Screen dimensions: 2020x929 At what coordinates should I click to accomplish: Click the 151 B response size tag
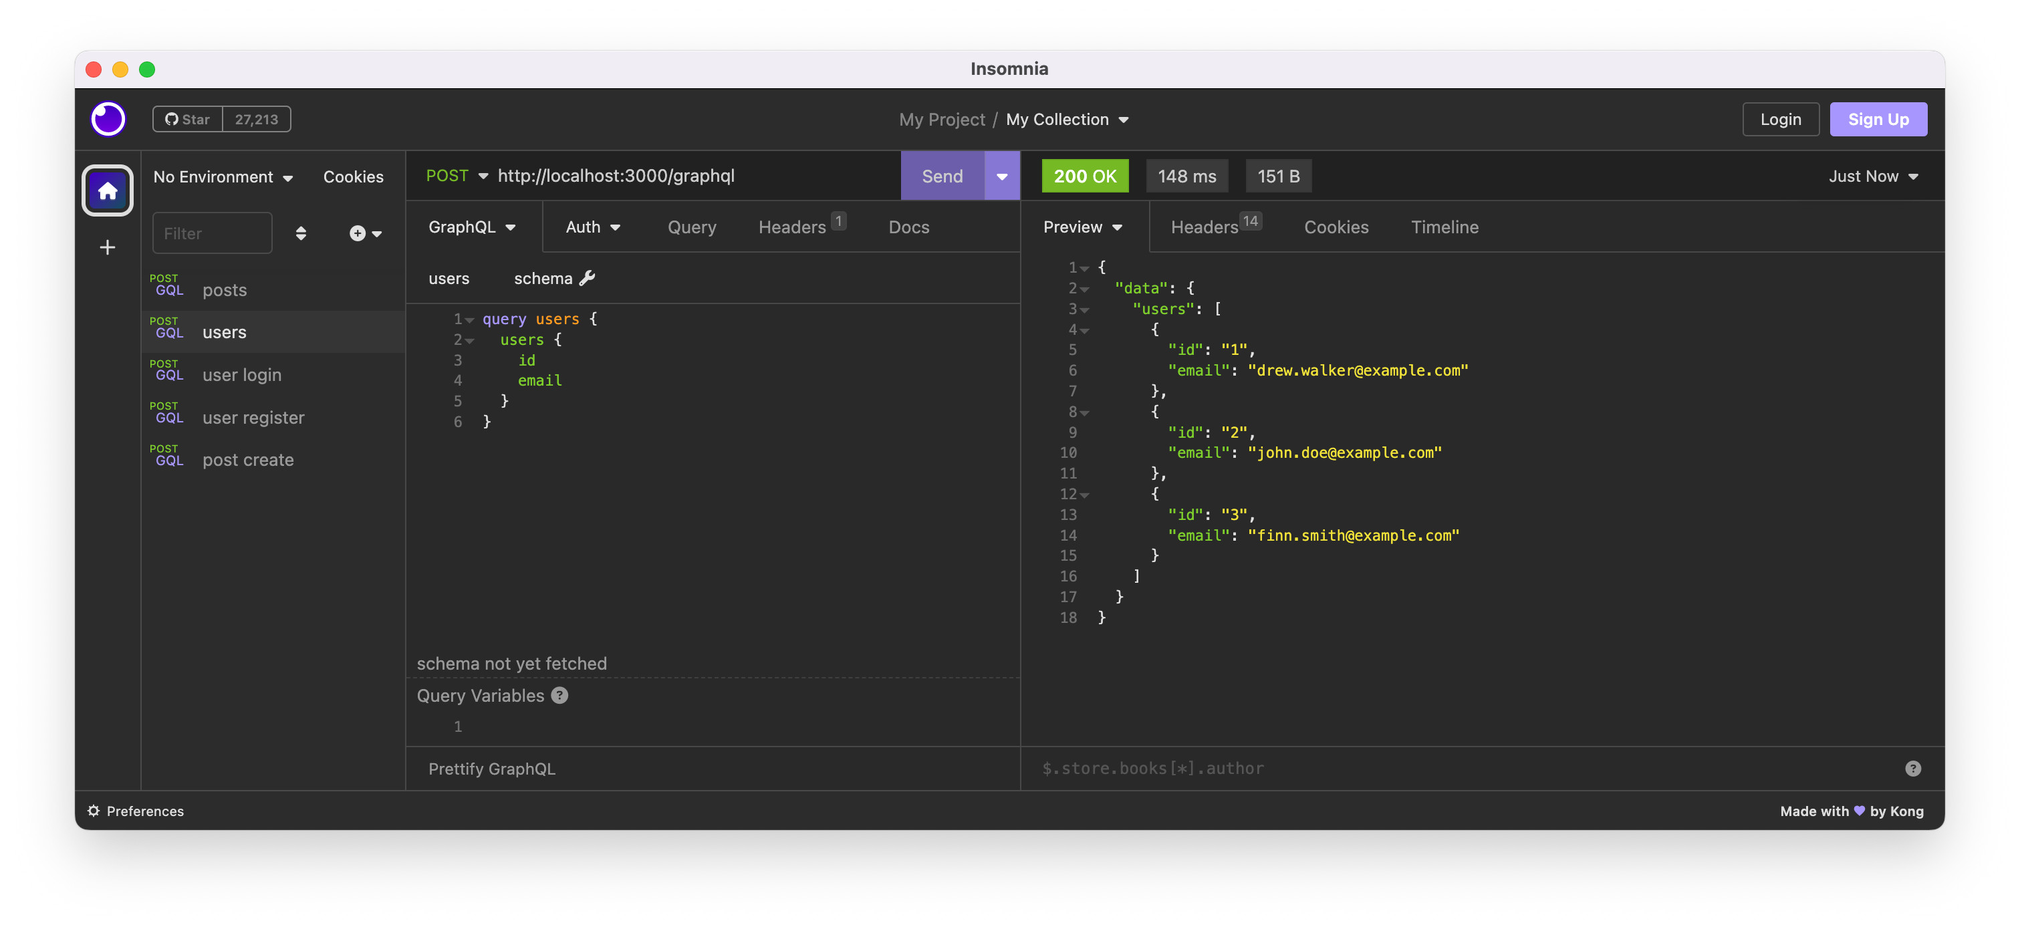tap(1278, 176)
